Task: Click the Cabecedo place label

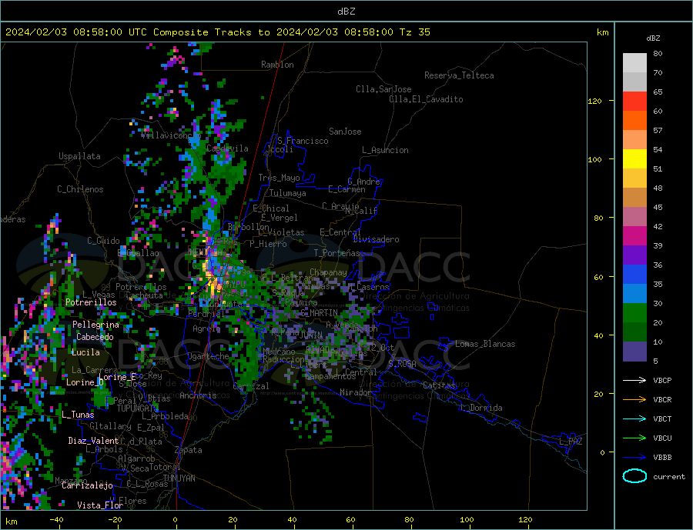Action: [x=95, y=337]
